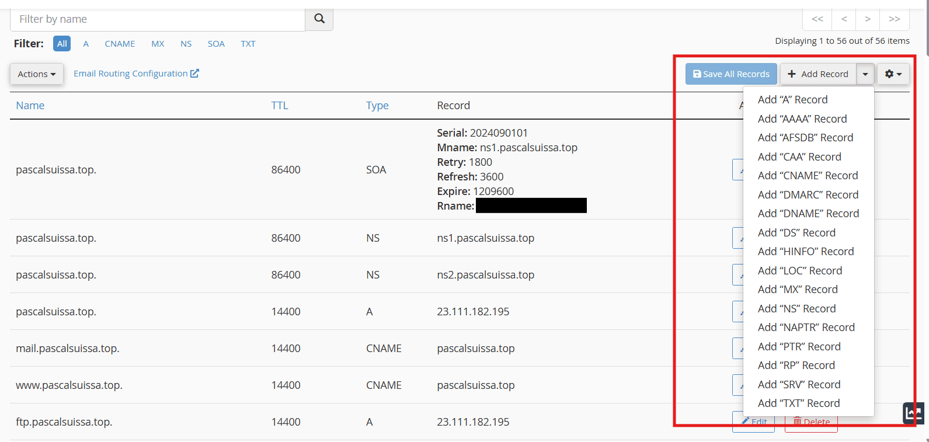The width and height of the screenshot is (929, 442).
Task: Go to the last page (>>)
Action: point(895,19)
